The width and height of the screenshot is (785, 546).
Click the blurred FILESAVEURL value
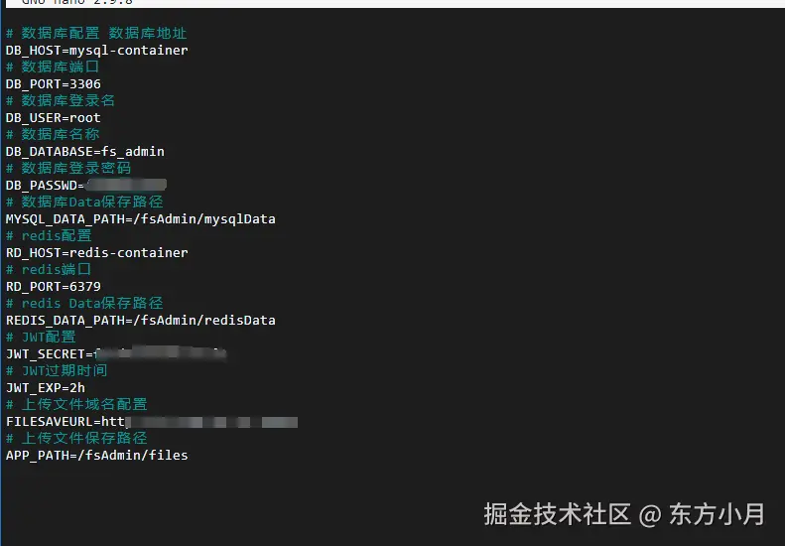198,421
